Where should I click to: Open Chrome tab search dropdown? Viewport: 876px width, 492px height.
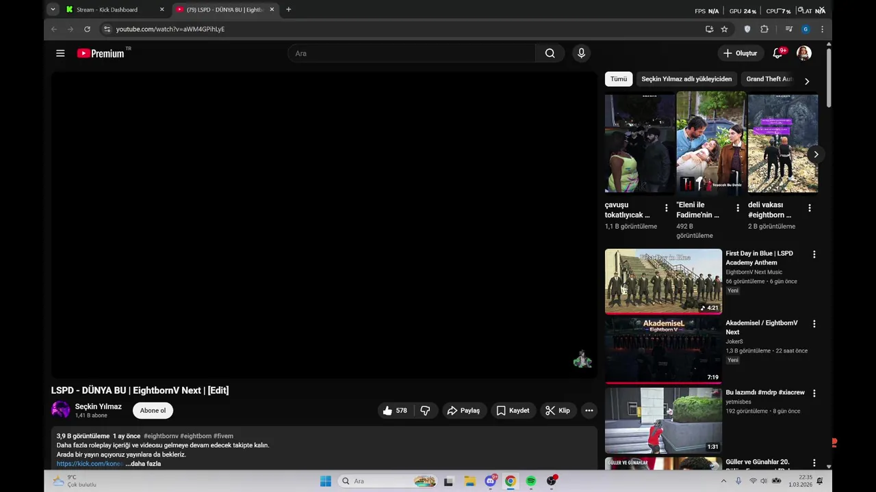tap(53, 10)
